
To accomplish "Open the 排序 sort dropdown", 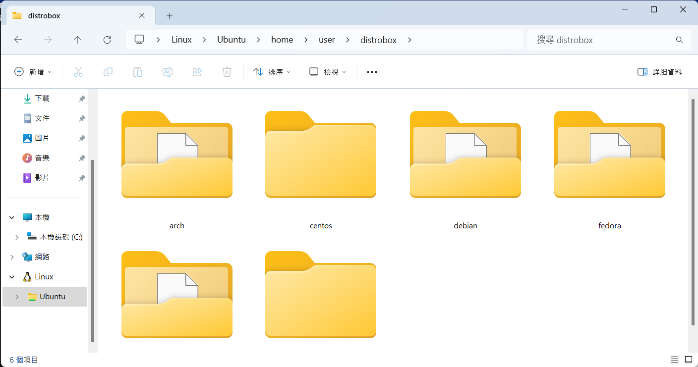I will coord(272,72).
